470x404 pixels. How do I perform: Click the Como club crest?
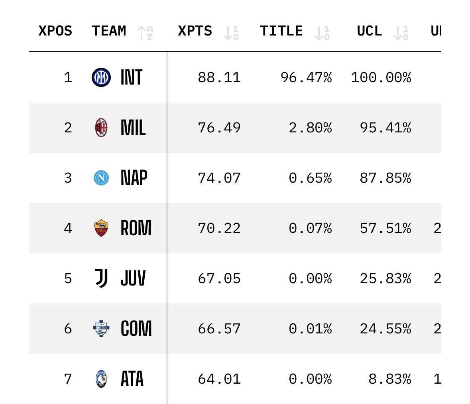(101, 329)
